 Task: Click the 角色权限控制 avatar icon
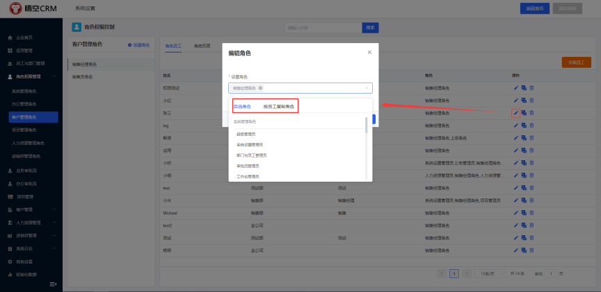coord(77,27)
